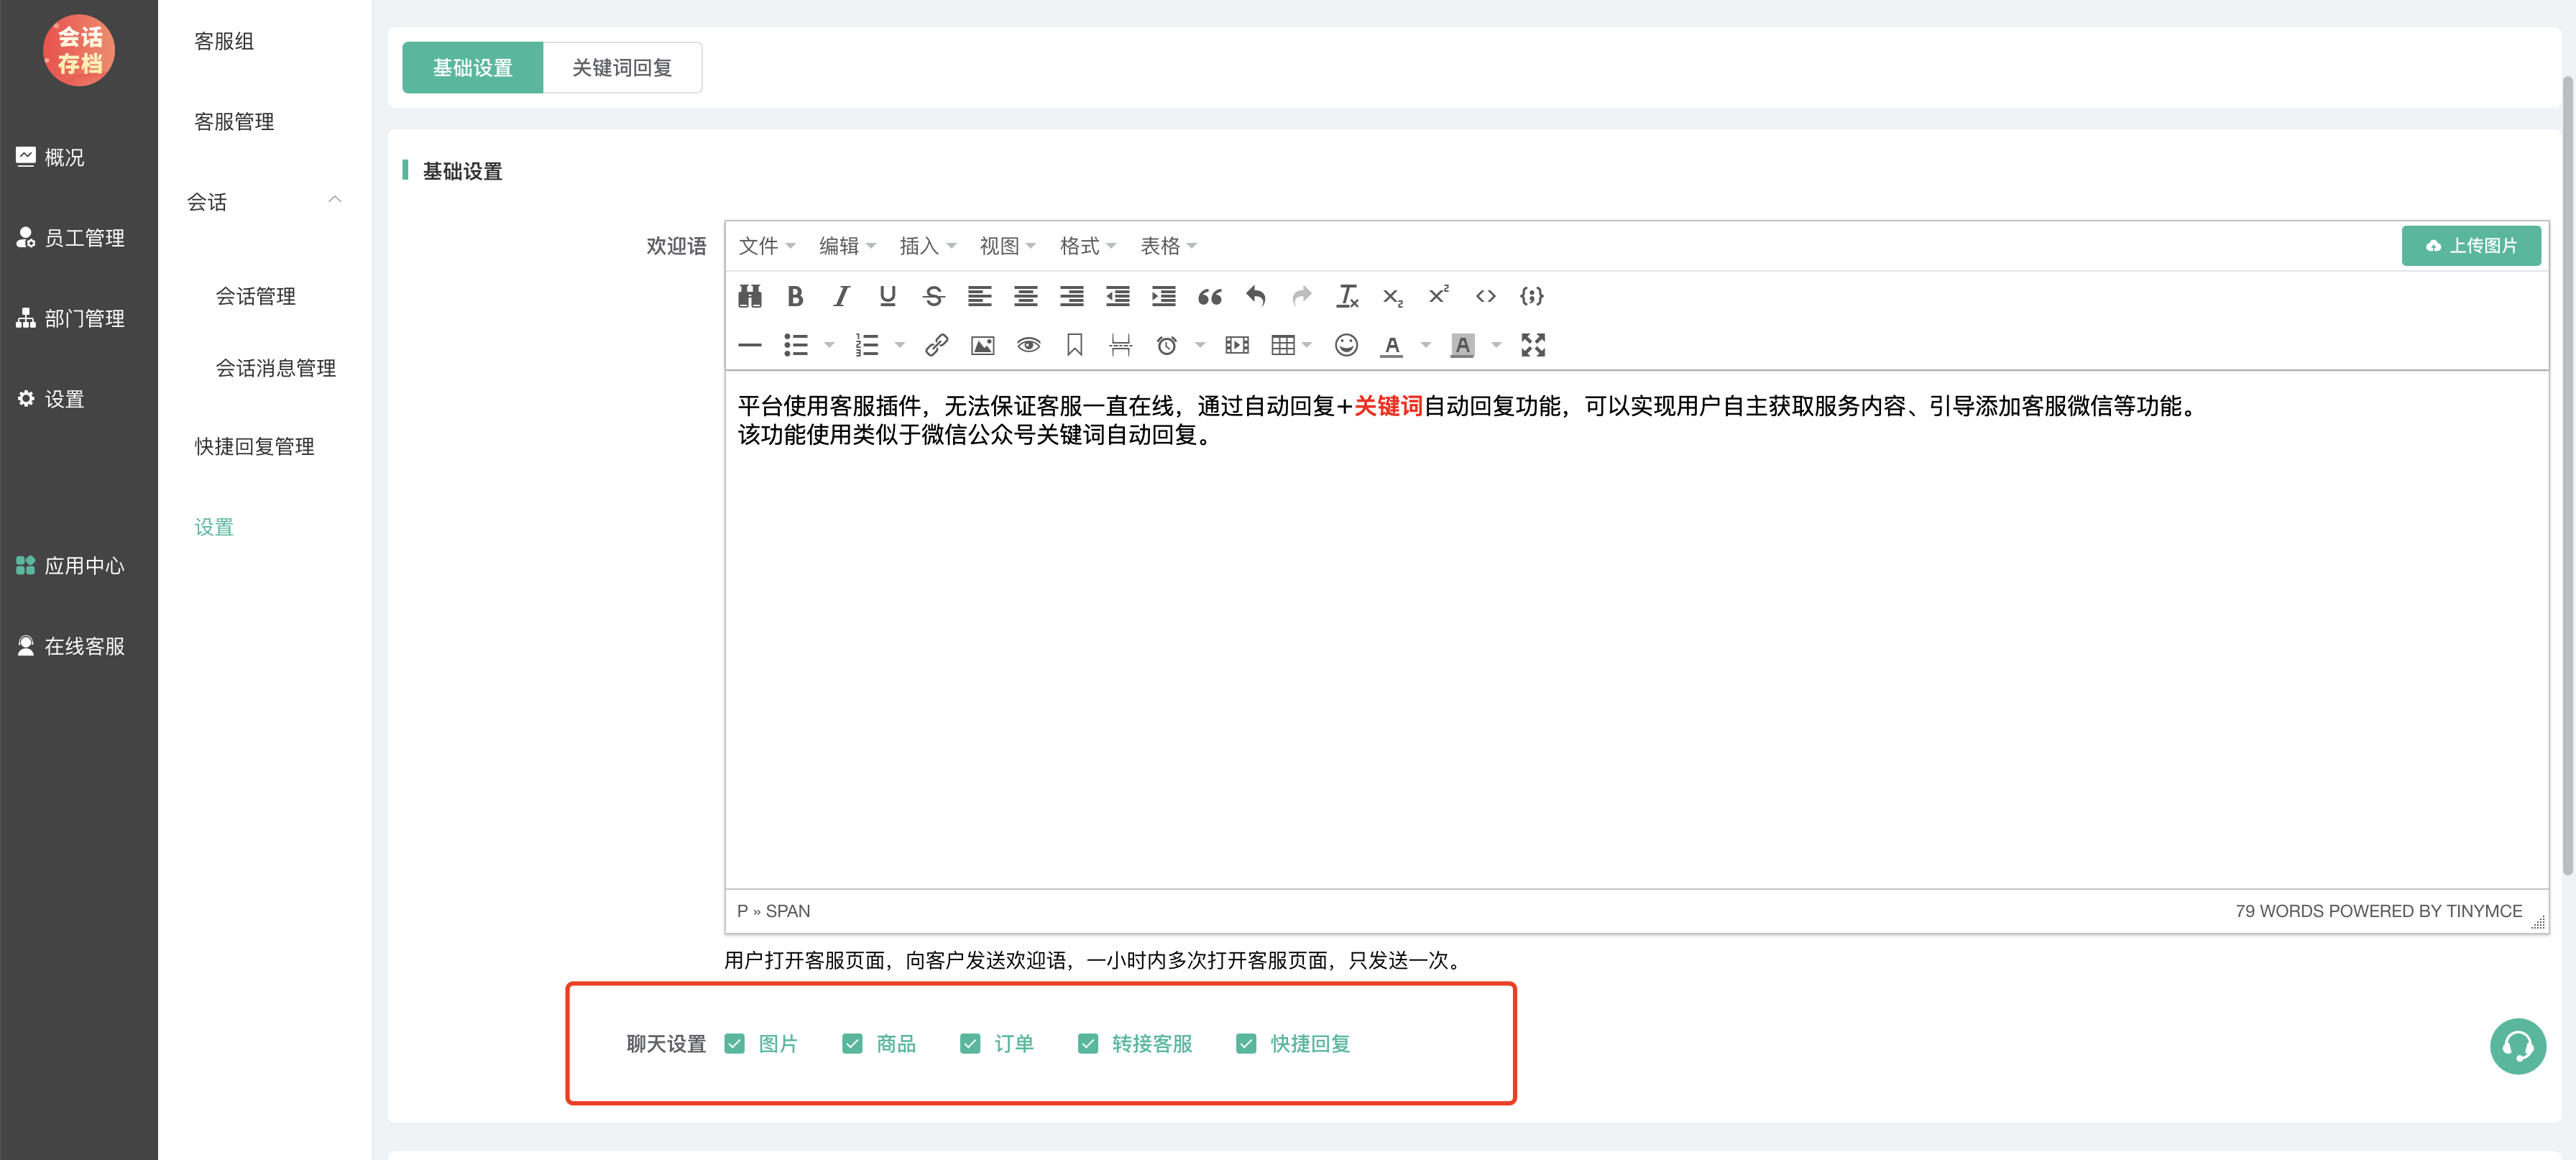The height and width of the screenshot is (1160, 2576).
Task: Insert a media video
Action: point(1236,345)
